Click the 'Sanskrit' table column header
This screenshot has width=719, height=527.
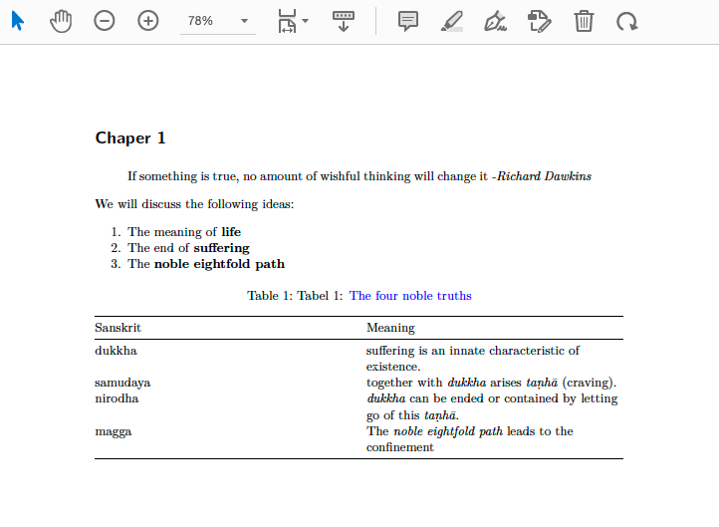coord(118,328)
